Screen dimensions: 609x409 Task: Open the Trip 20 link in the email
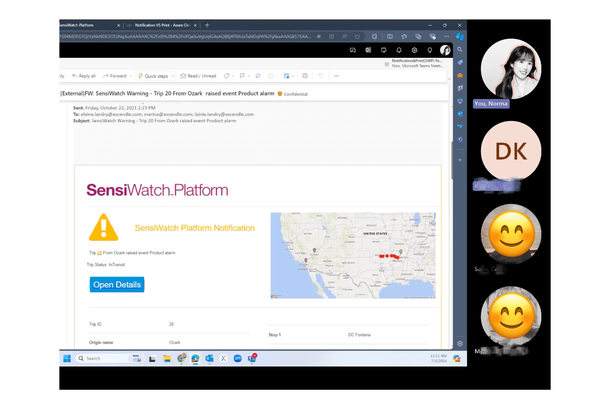tap(100, 253)
